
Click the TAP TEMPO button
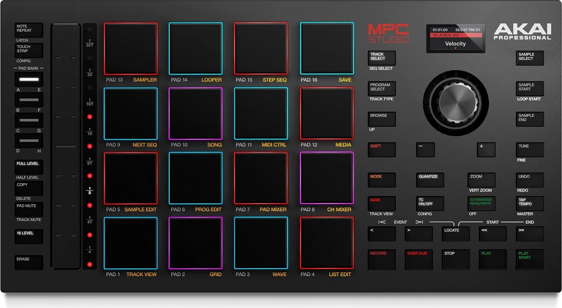coord(530,204)
